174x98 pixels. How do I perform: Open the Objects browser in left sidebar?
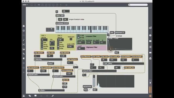click(x=24, y=26)
